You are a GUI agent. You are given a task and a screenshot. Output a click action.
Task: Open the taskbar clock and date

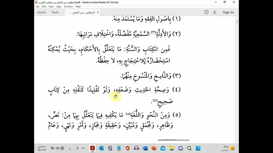pos(42,148)
